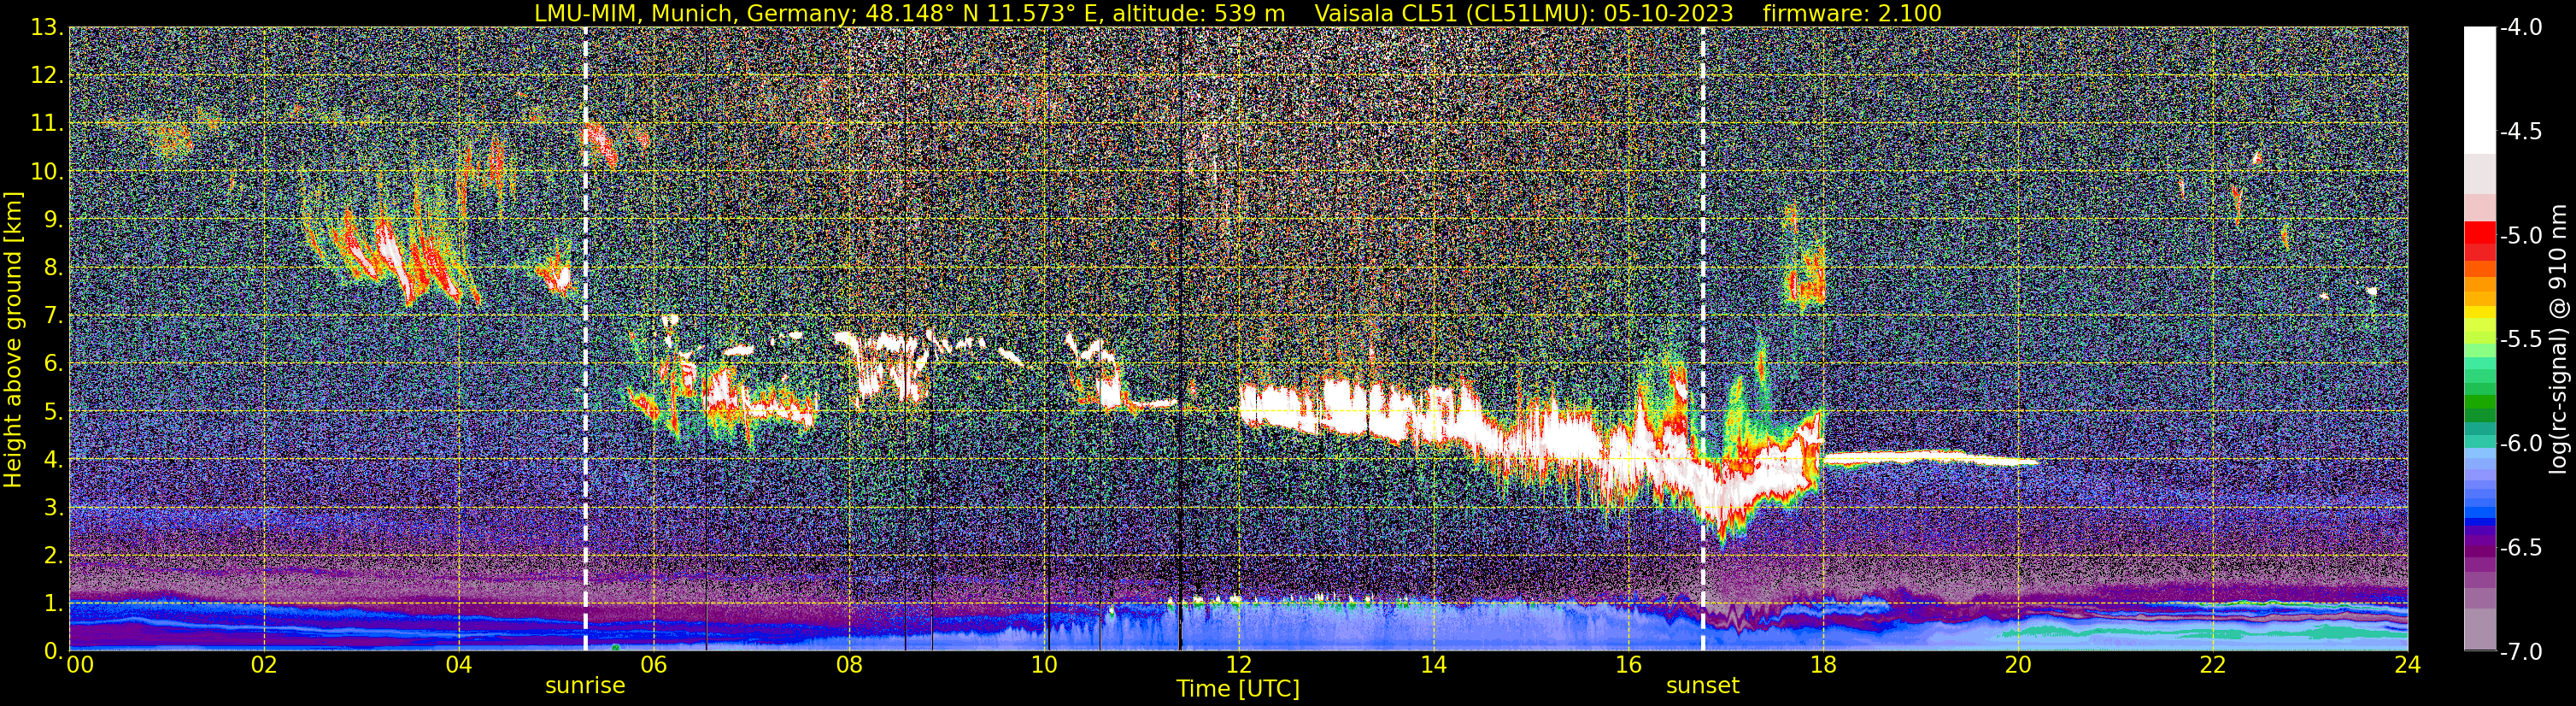
Task: Click the '10.' height tick label
Action: (47, 172)
